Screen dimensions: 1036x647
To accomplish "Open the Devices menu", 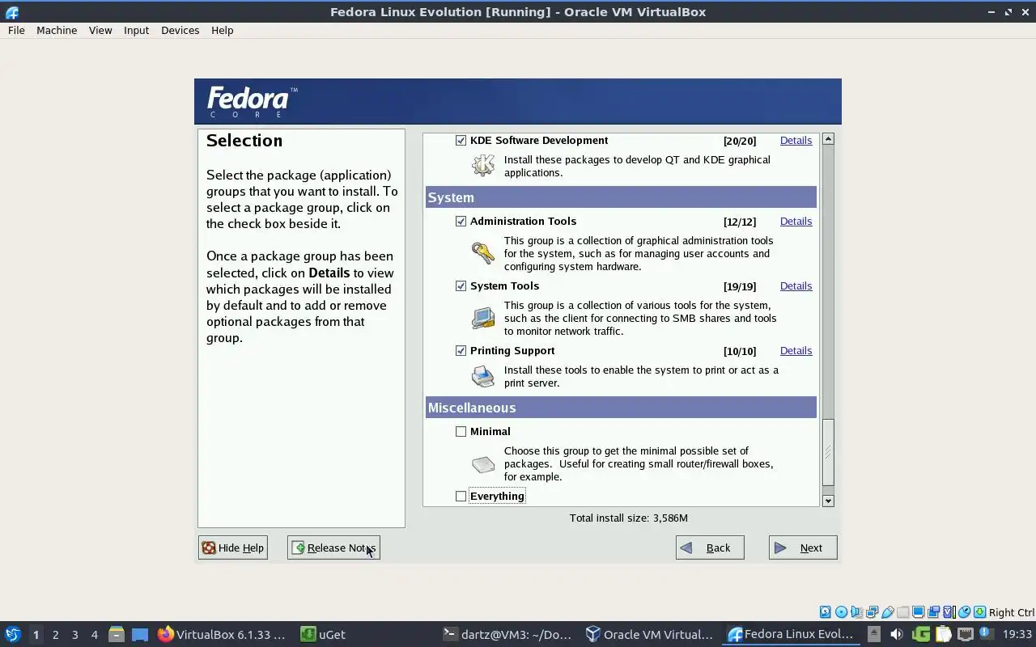I will (180, 30).
